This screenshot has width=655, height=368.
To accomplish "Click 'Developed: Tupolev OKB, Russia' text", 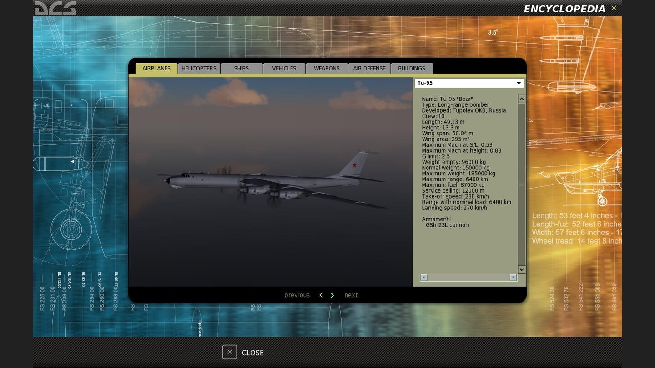I will pyautogui.click(x=464, y=110).
